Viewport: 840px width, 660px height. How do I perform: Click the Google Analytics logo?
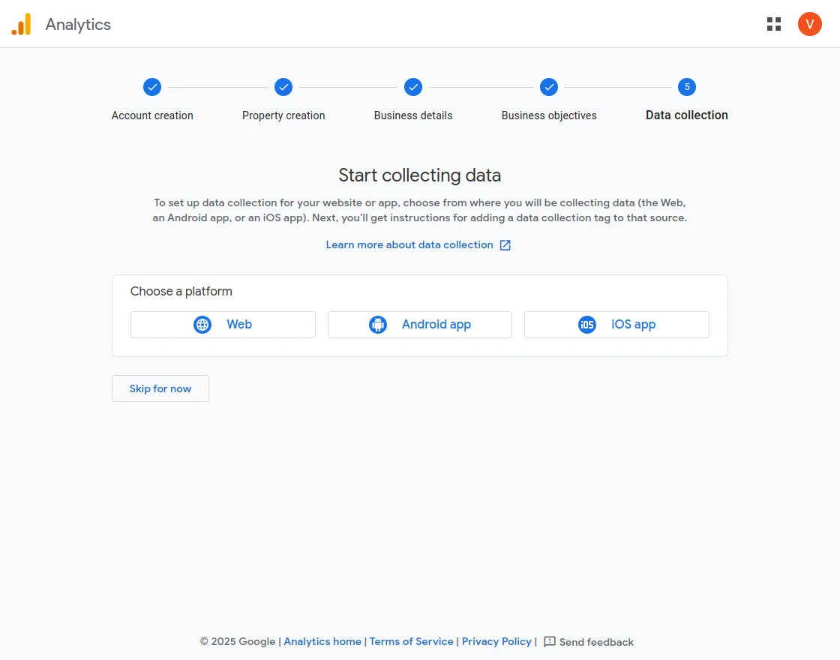[x=20, y=23]
